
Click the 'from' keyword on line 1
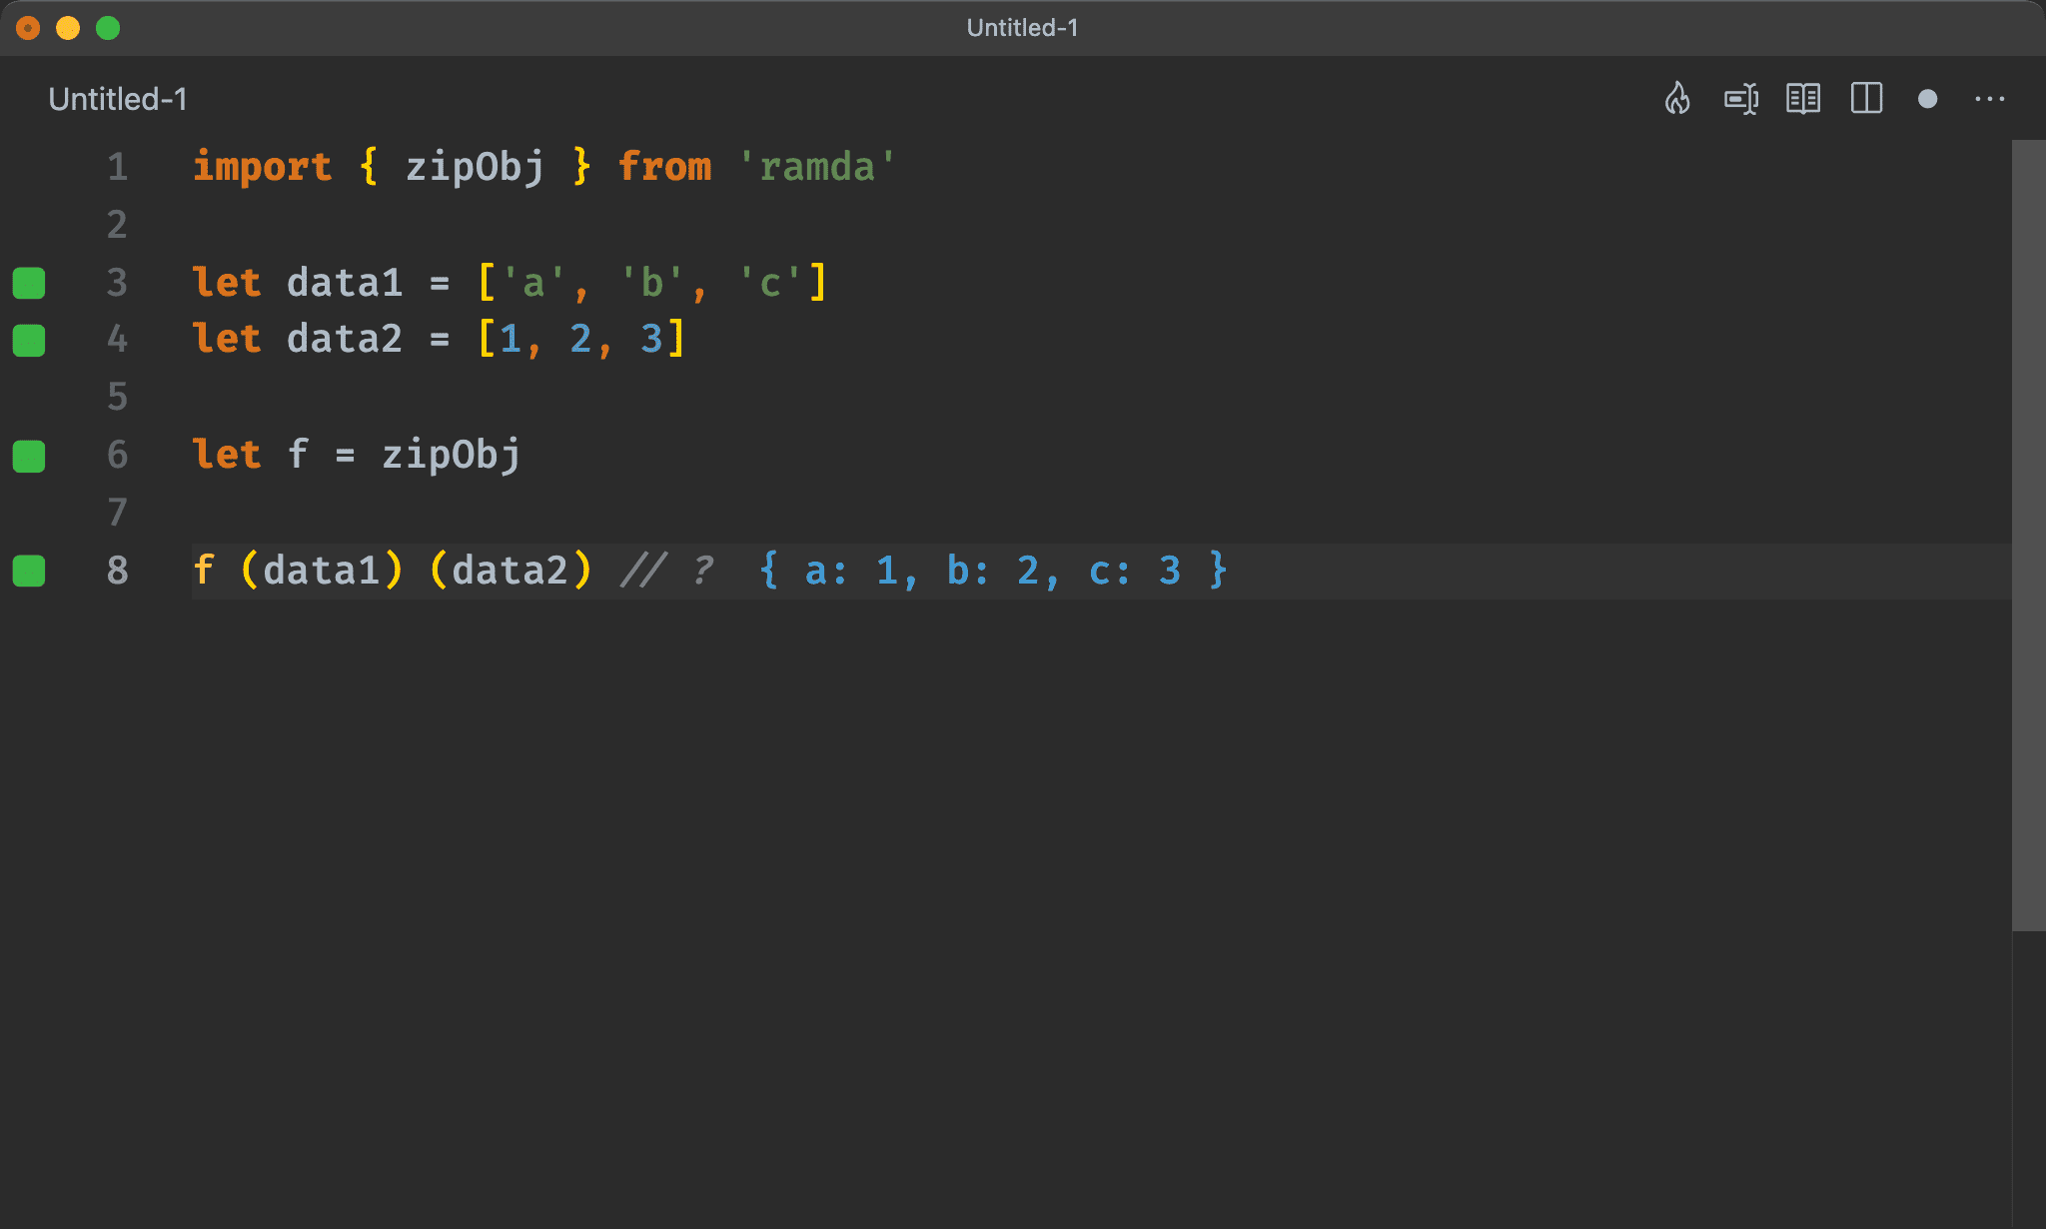[664, 167]
